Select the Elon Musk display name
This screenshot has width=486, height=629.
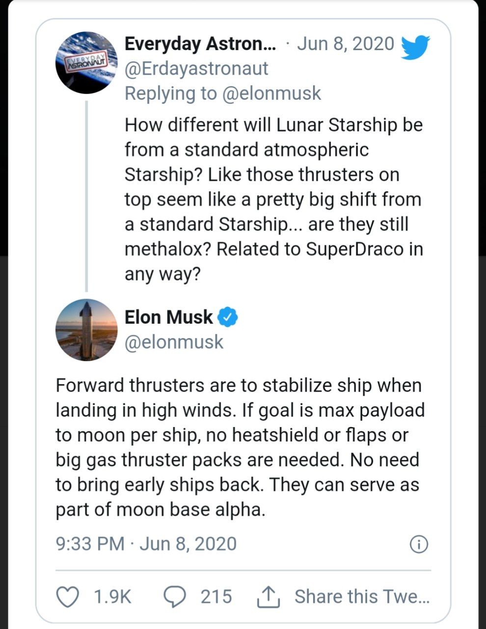(x=169, y=317)
